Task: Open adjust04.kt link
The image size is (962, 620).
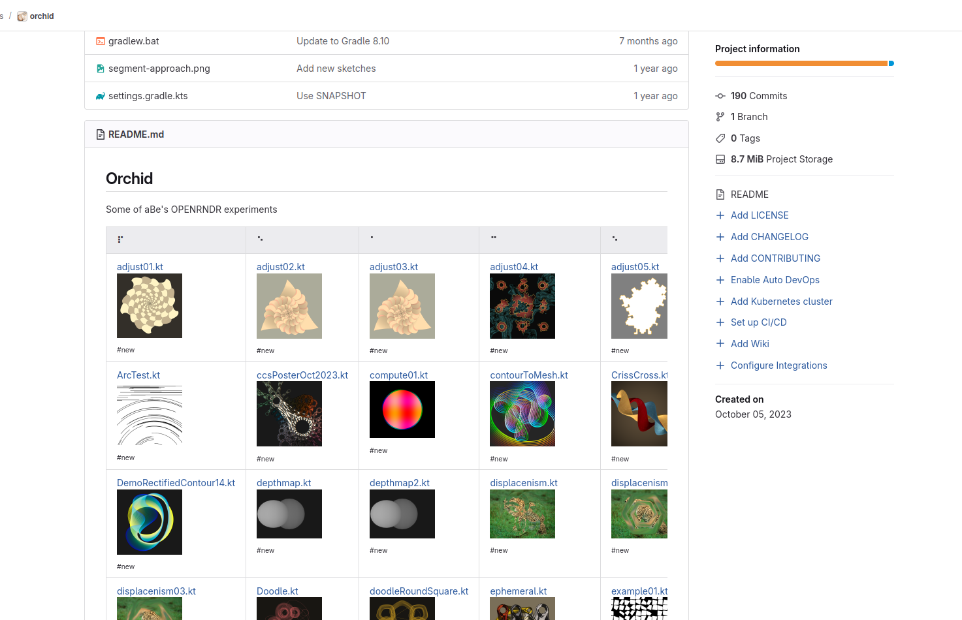Action: pyautogui.click(x=514, y=267)
